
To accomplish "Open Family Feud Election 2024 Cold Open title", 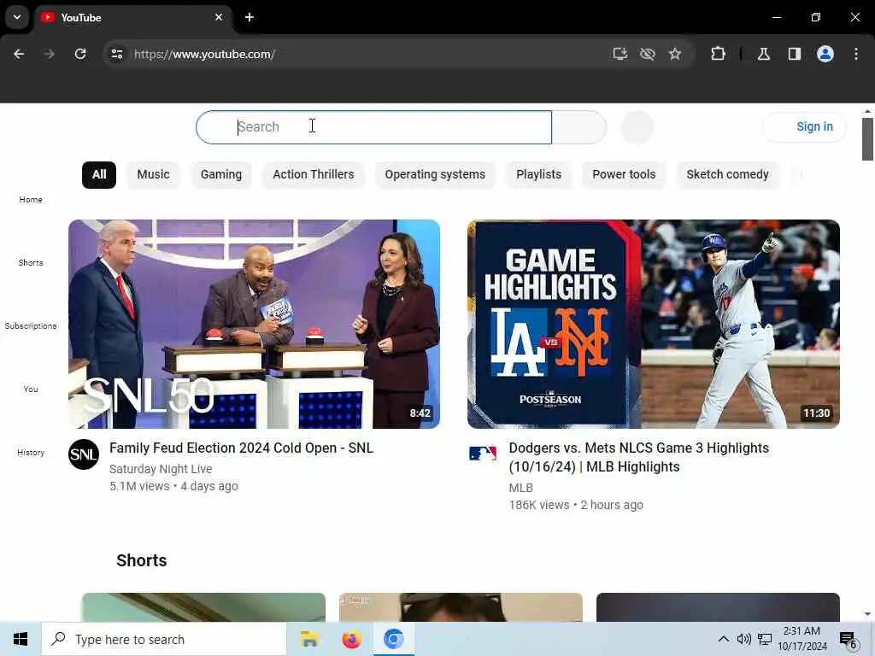I will coord(241,448).
